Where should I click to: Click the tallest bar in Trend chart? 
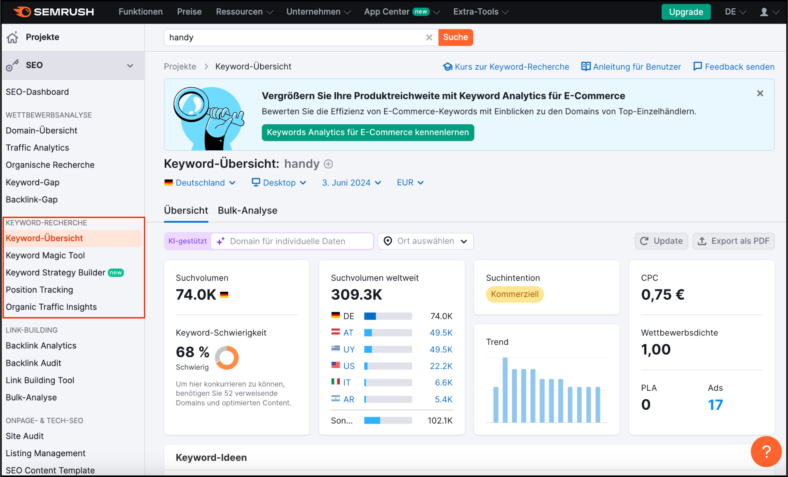pos(505,390)
